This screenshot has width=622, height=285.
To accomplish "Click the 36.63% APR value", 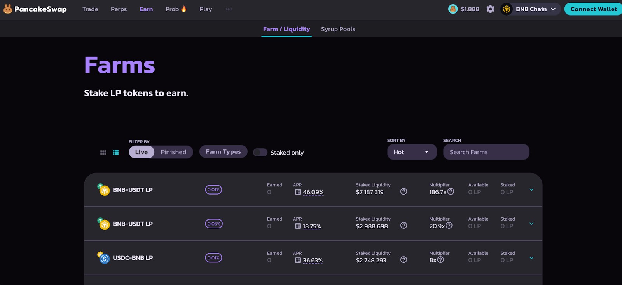I will pos(313,261).
